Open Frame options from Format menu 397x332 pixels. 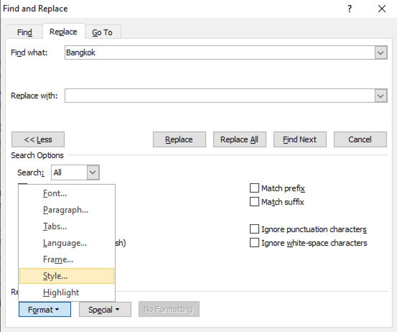tap(58, 259)
